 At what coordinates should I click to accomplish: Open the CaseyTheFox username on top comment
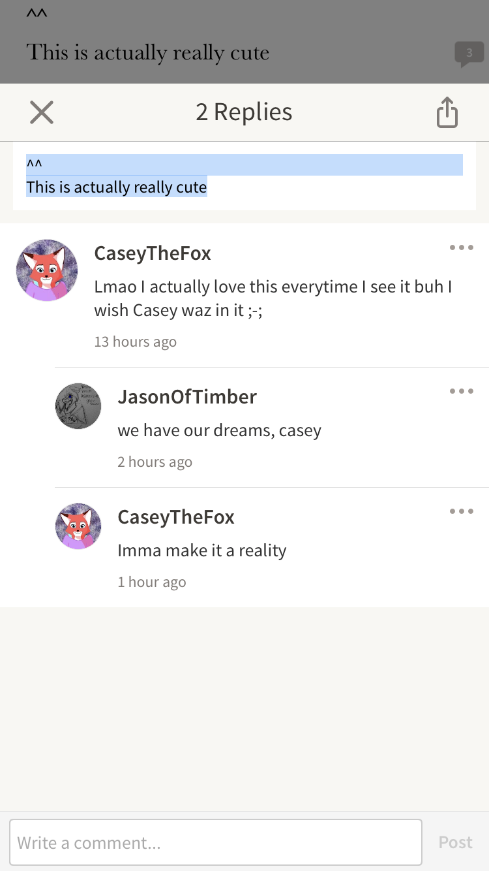click(x=153, y=253)
